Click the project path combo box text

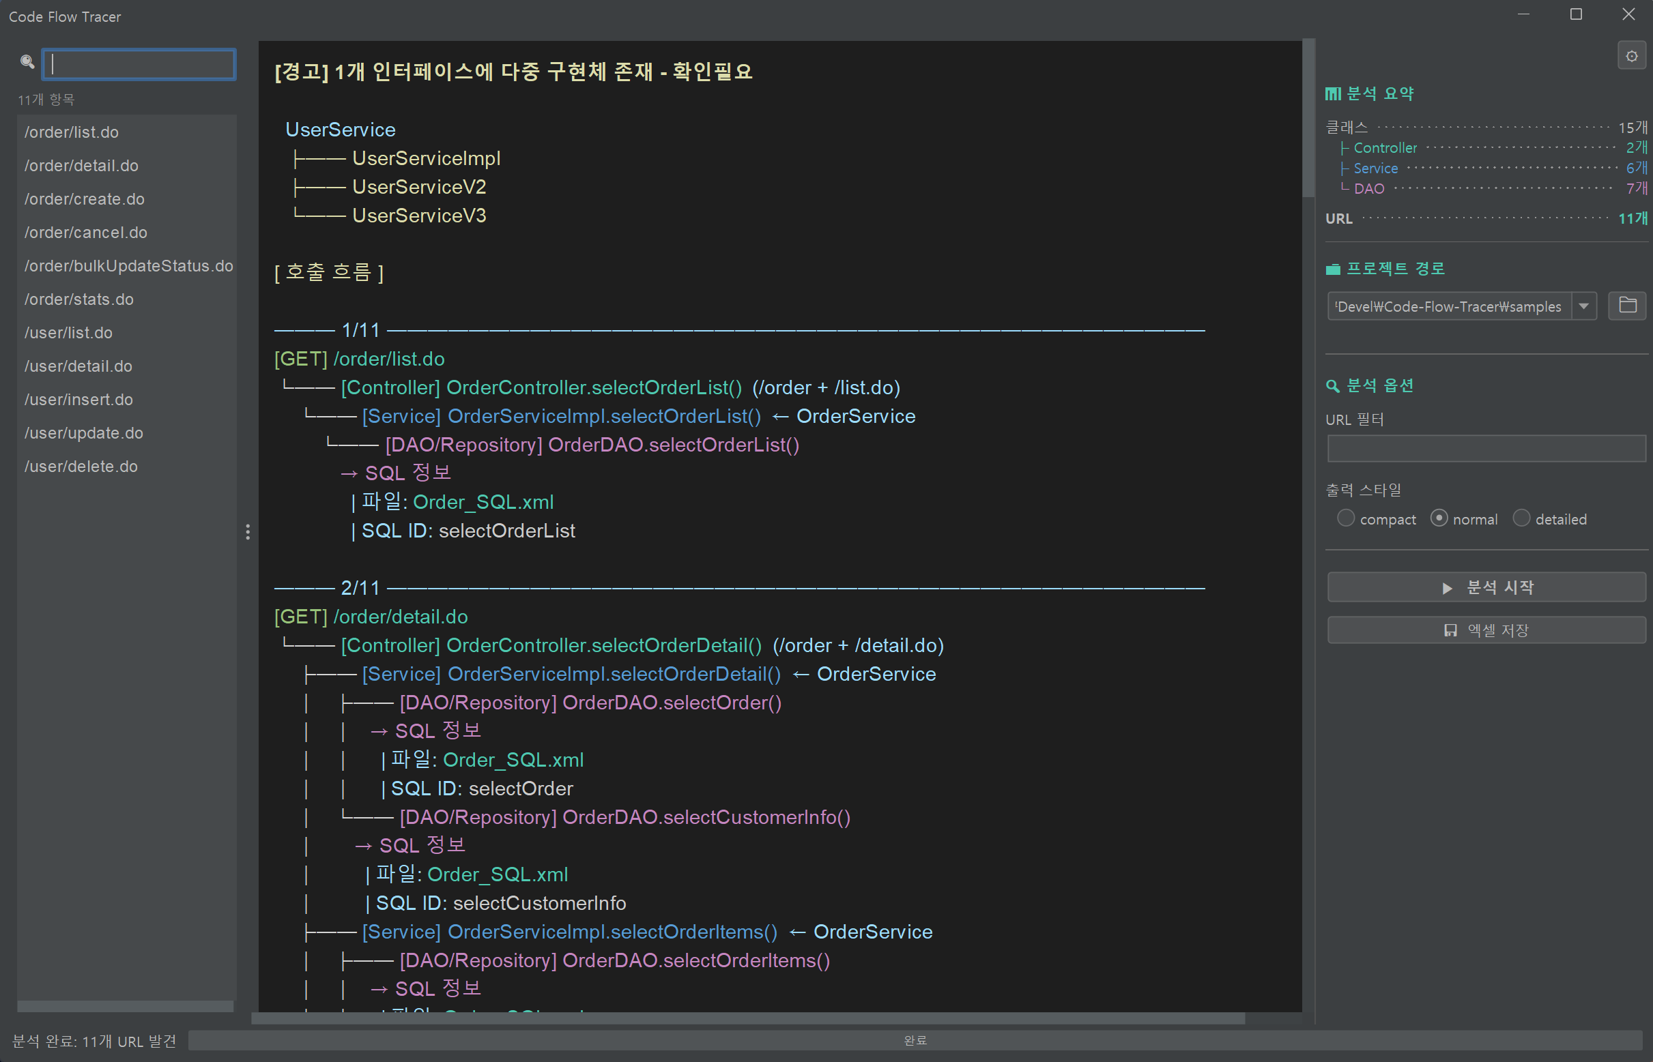[1448, 306]
